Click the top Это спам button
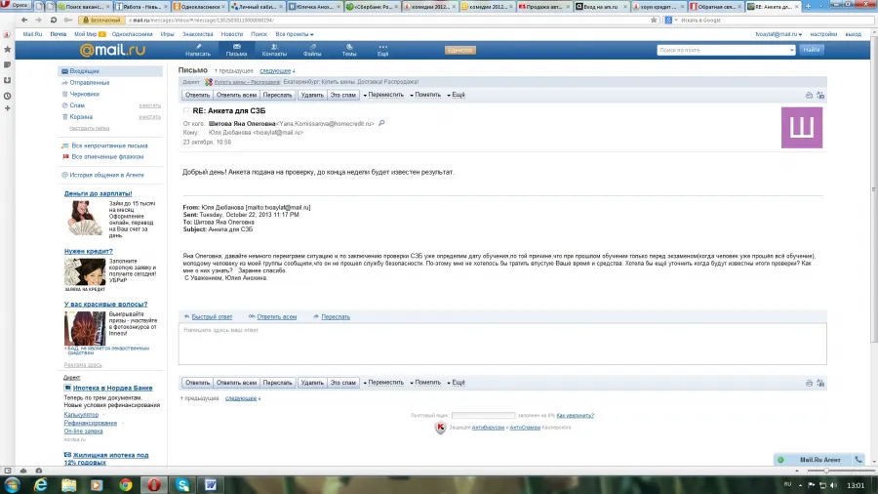 [x=342, y=96]
